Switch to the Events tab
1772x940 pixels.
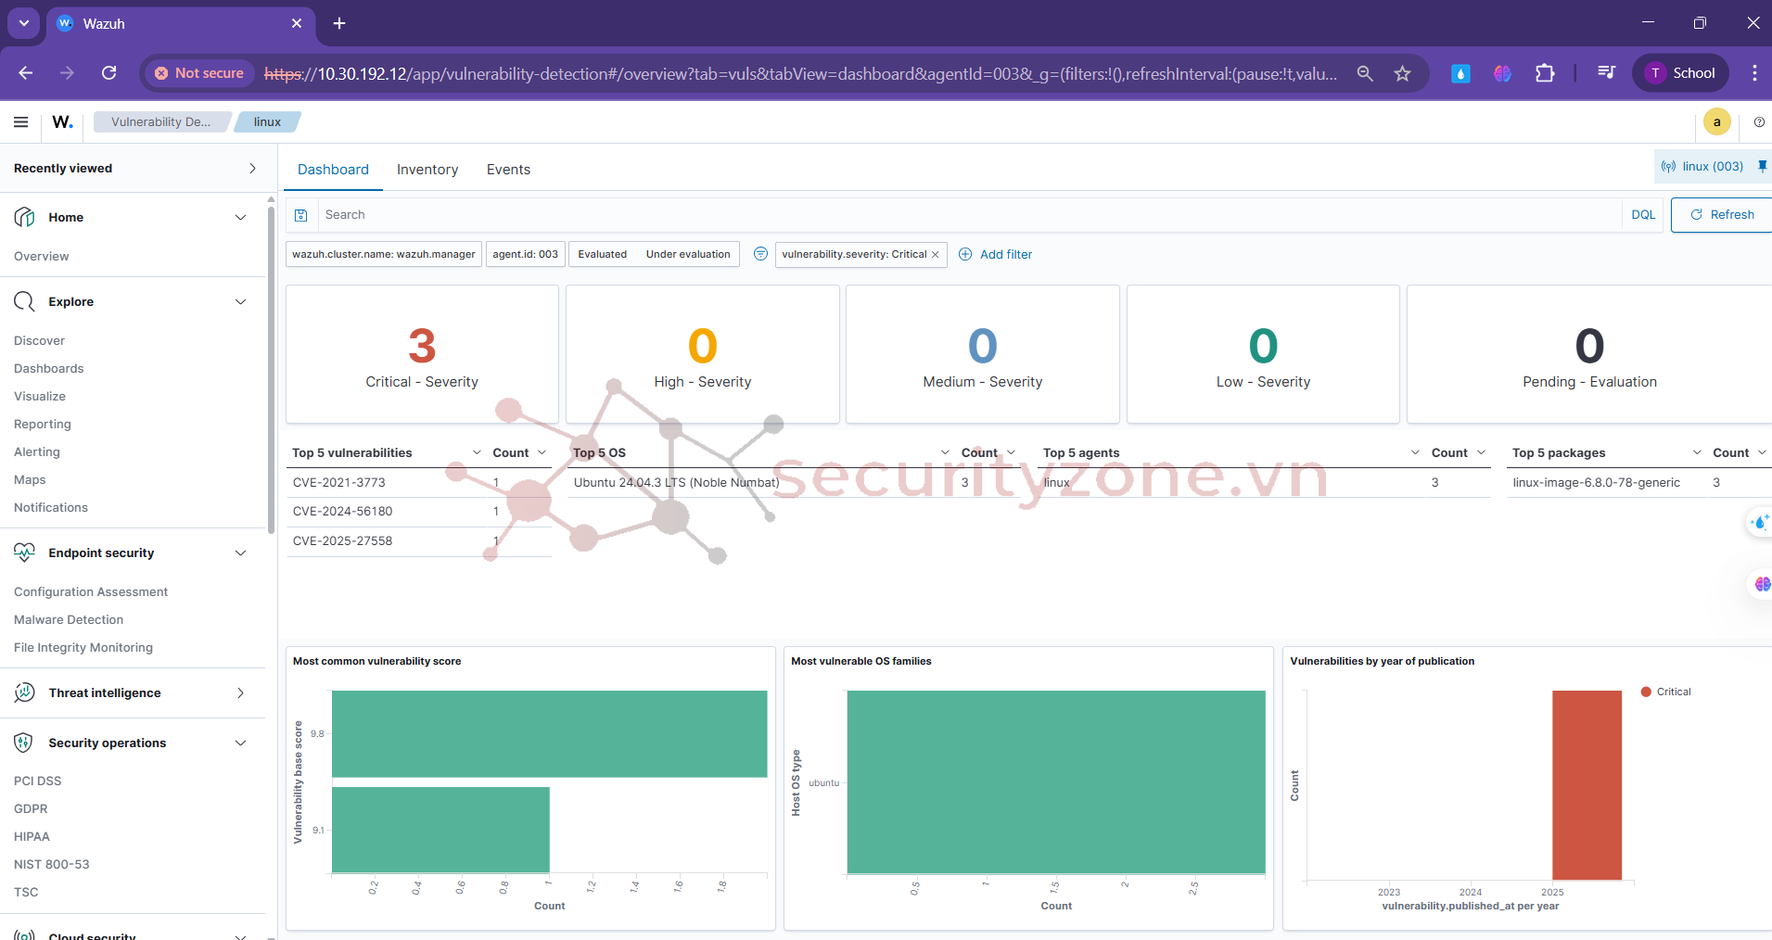coord(508,170)
